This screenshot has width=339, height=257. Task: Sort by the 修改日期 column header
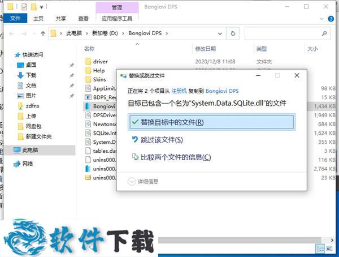(206, 49)
